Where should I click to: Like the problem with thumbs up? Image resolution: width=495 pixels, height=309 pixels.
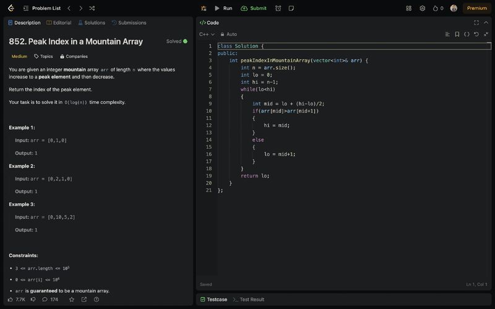point(11,299)
